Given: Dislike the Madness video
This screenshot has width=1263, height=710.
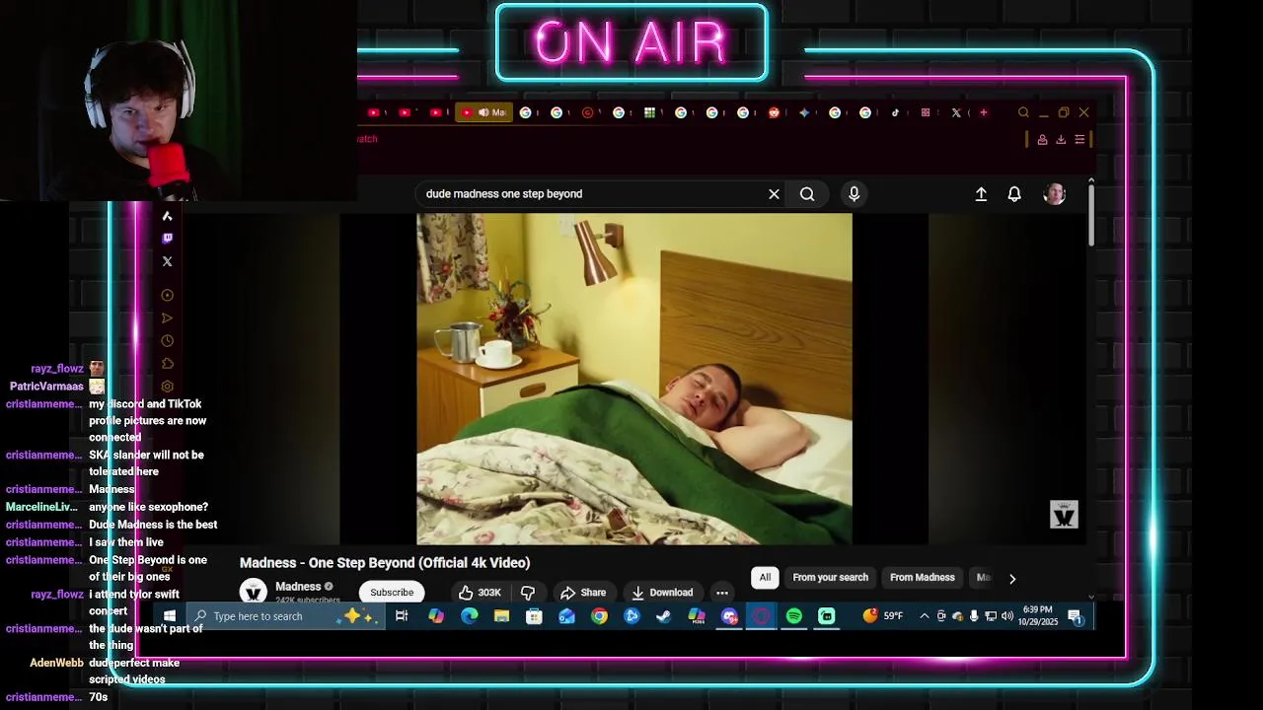Looking at the screenshot, I should coord(528,593).
